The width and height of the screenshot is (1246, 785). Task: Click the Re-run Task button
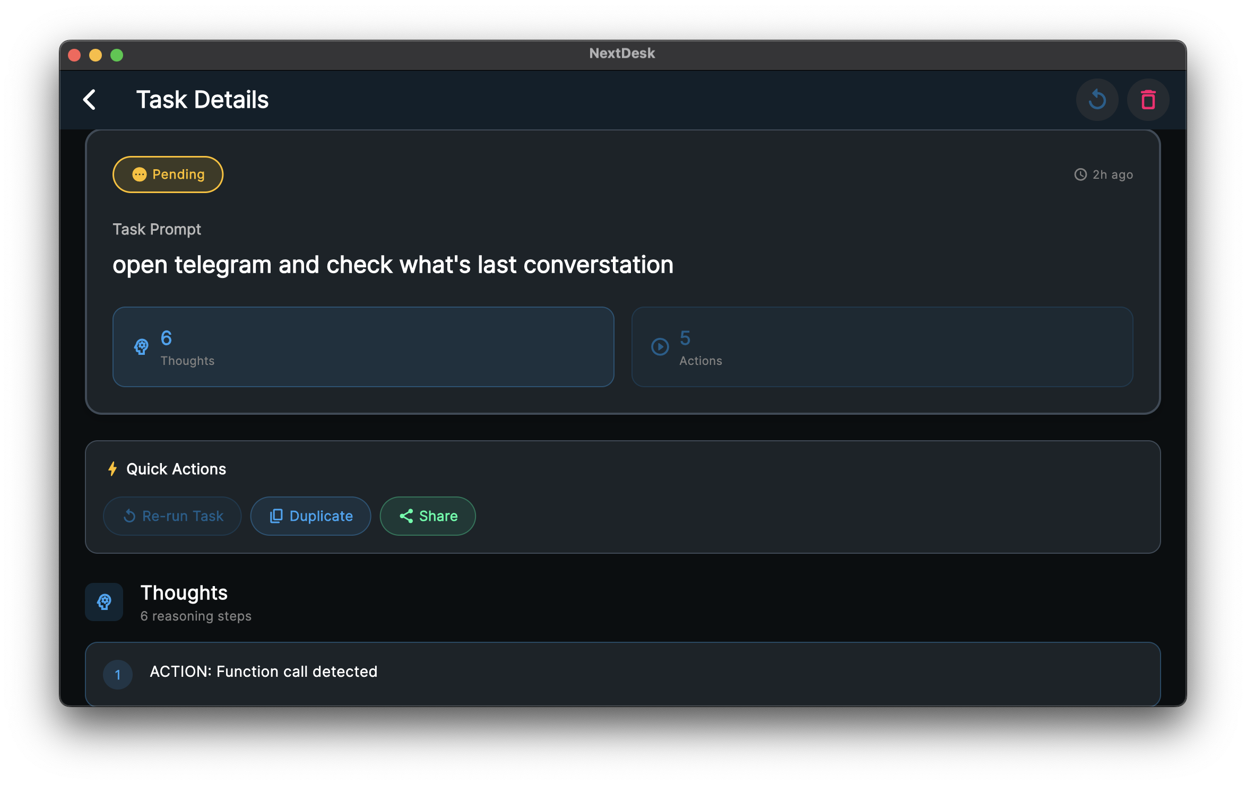pyautogui.click(x=172, y=516)
